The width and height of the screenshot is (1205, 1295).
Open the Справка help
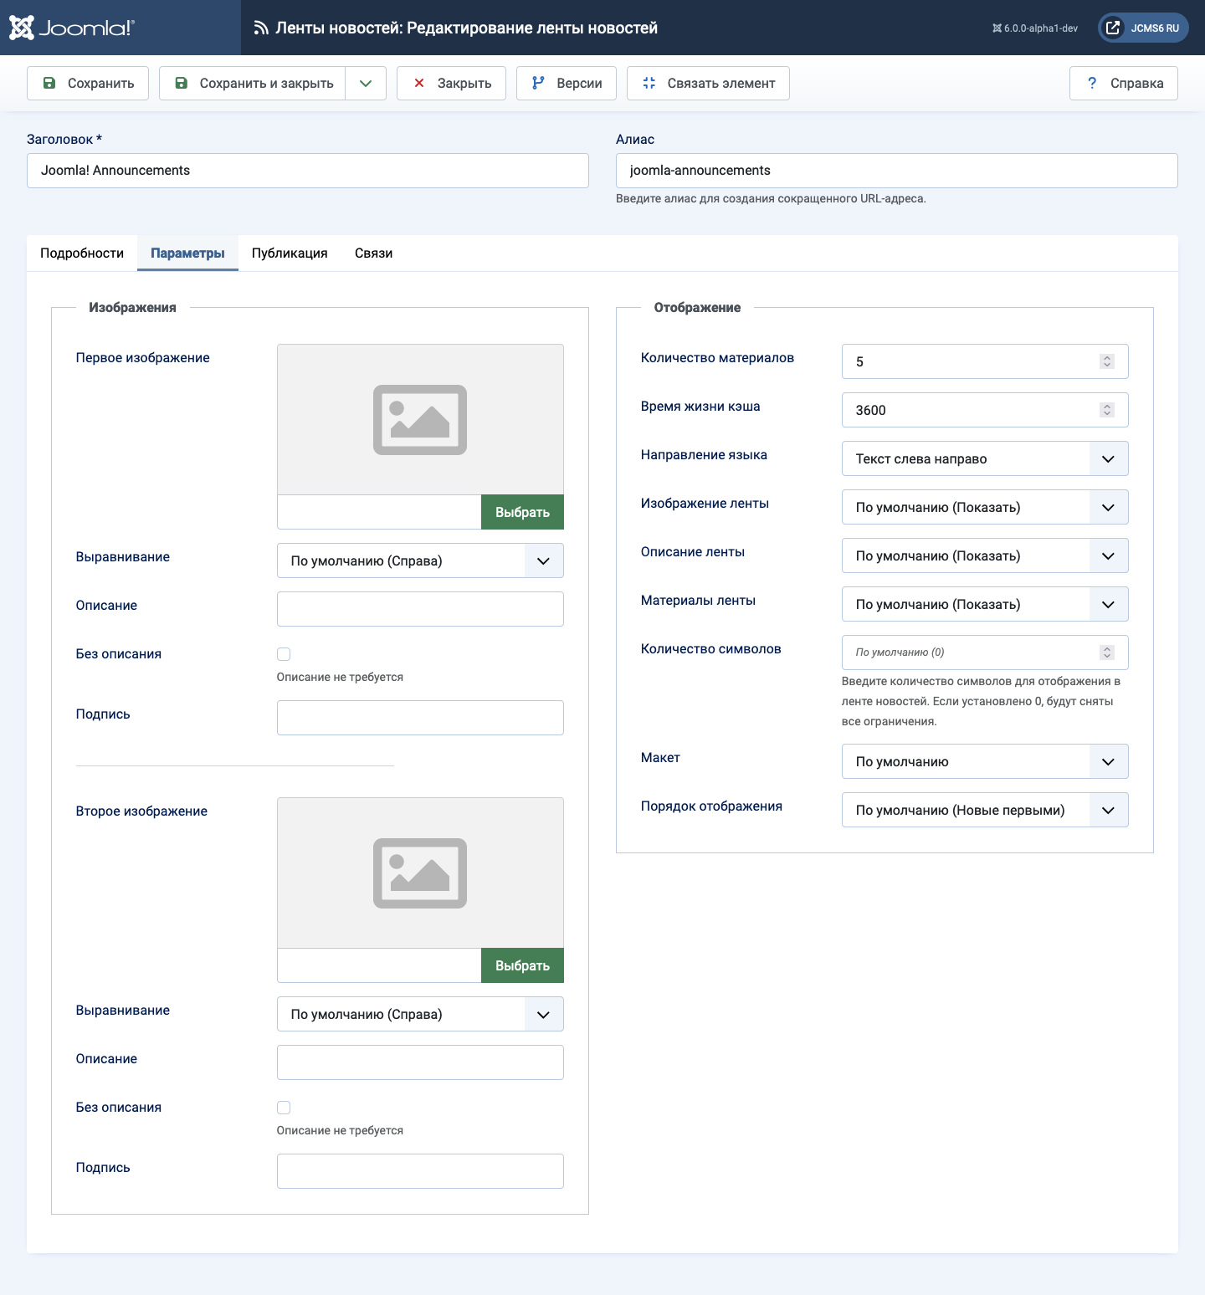tap(1124, 83)
